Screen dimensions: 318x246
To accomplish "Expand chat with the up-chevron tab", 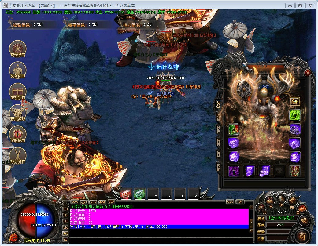I will point(75,202).
